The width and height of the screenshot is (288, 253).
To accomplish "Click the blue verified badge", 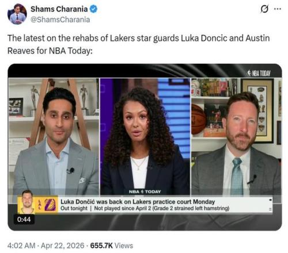I will coord(93,9).
